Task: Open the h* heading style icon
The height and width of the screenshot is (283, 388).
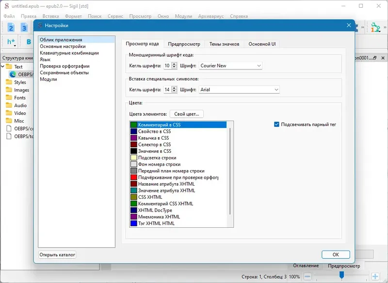Action: [x=11, y=42]
